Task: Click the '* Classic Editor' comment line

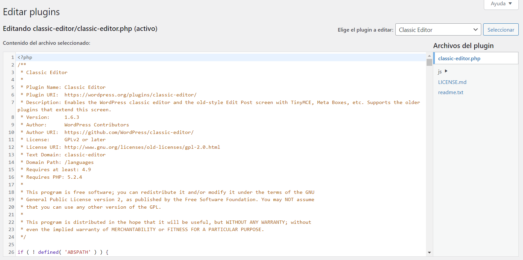Action: click(44, 72)
